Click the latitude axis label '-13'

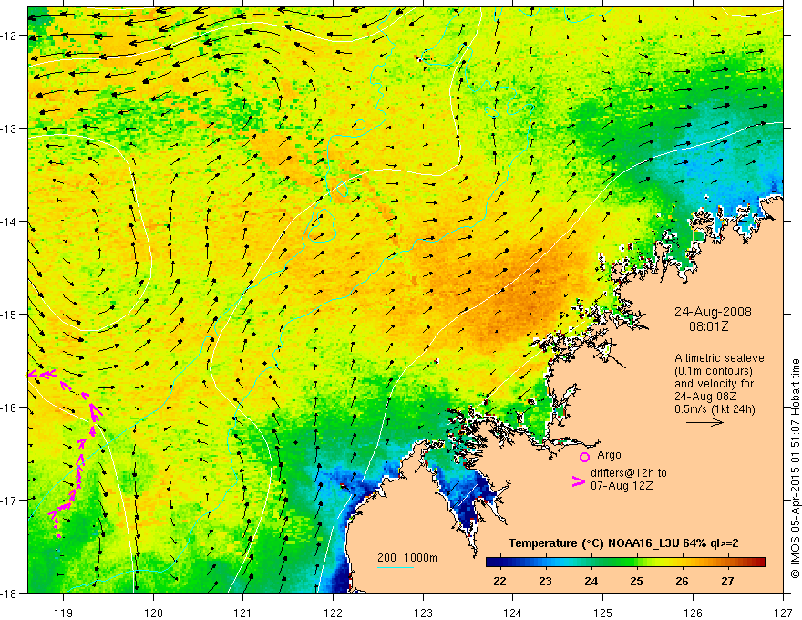click(x=9, y=128)
